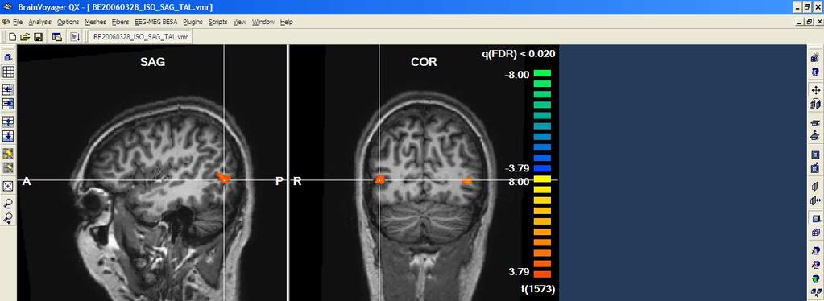Open the Plugins menu

pyautogui.click(x=193, y=22)
